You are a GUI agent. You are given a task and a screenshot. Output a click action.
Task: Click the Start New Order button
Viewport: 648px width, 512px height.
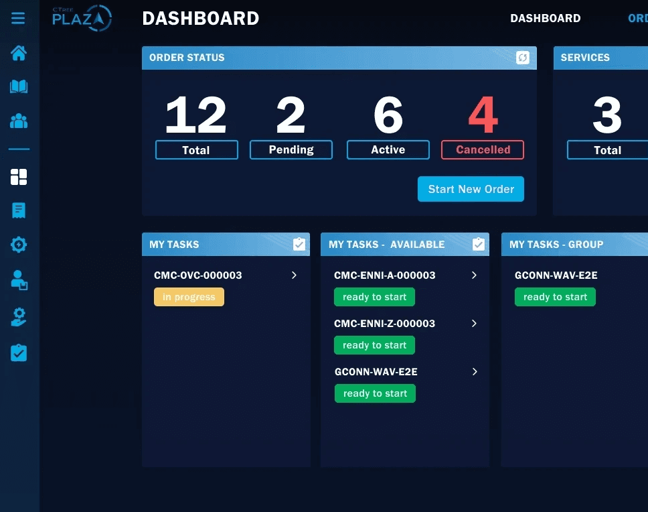point(471,189)
